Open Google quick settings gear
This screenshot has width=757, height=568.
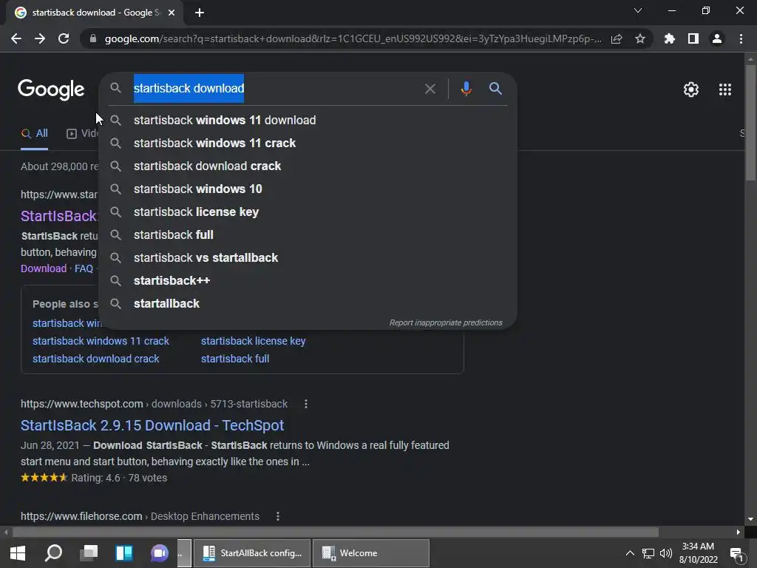click(x=691, y=89)
